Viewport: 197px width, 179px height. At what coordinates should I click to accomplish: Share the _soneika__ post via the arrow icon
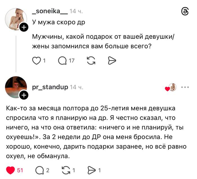coord(112,60)
